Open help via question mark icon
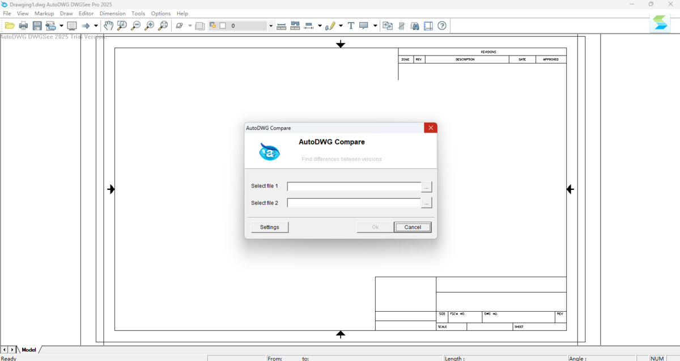The height and width of the screenshot is (361, 680). 442,26
